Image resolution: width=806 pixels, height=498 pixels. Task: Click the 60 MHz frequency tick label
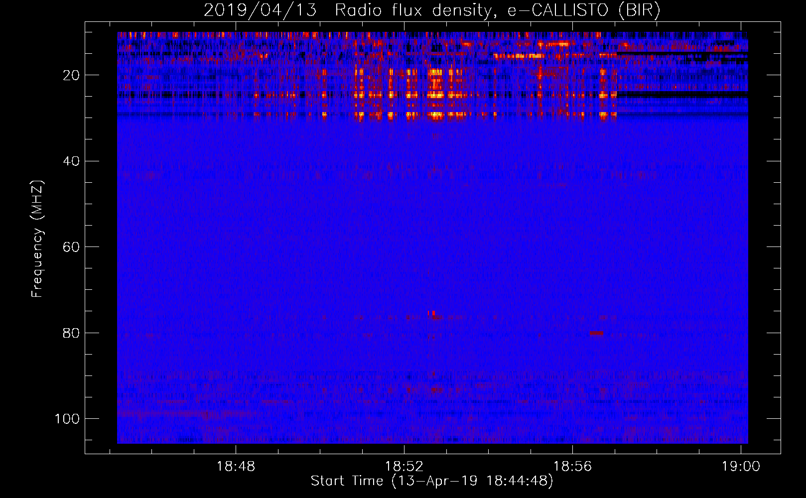(x=71, y=247)
